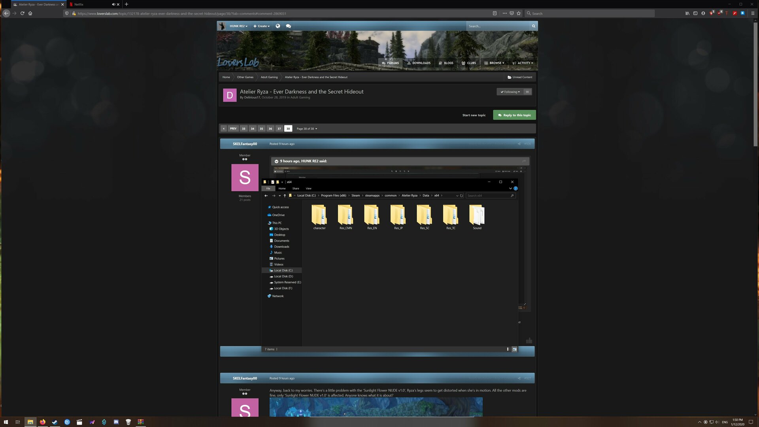Toggle the Firefox sidebar view
This screenshot has height=427, width=759.
695,13
